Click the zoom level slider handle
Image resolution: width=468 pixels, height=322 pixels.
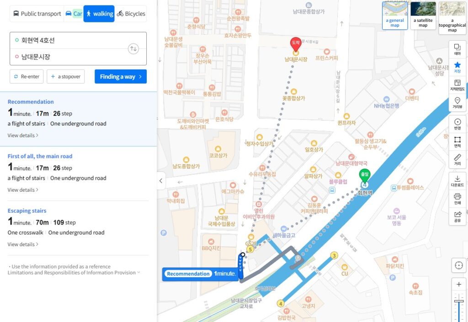coord(459,301)
